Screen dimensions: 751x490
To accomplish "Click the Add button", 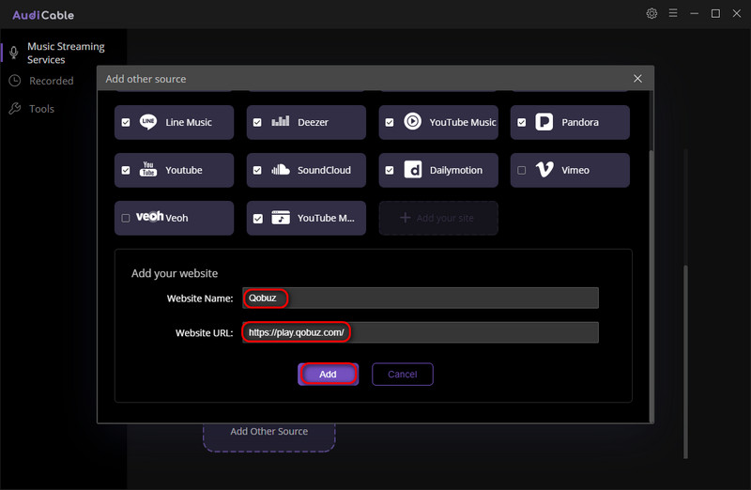I will (x=328, y=375).
